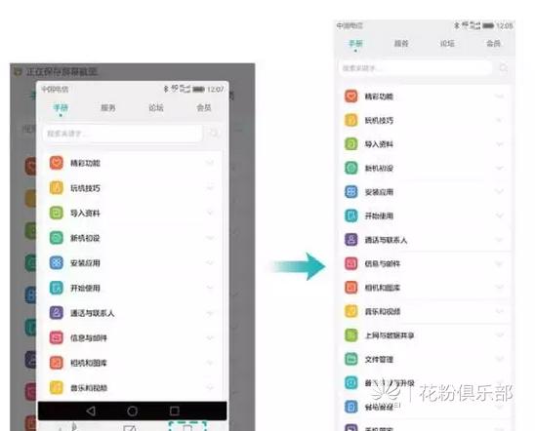The width and height of the screenshot is (535, 431).
Task: Switch to 论坛 tab in right screenshot
Action: 447,43
